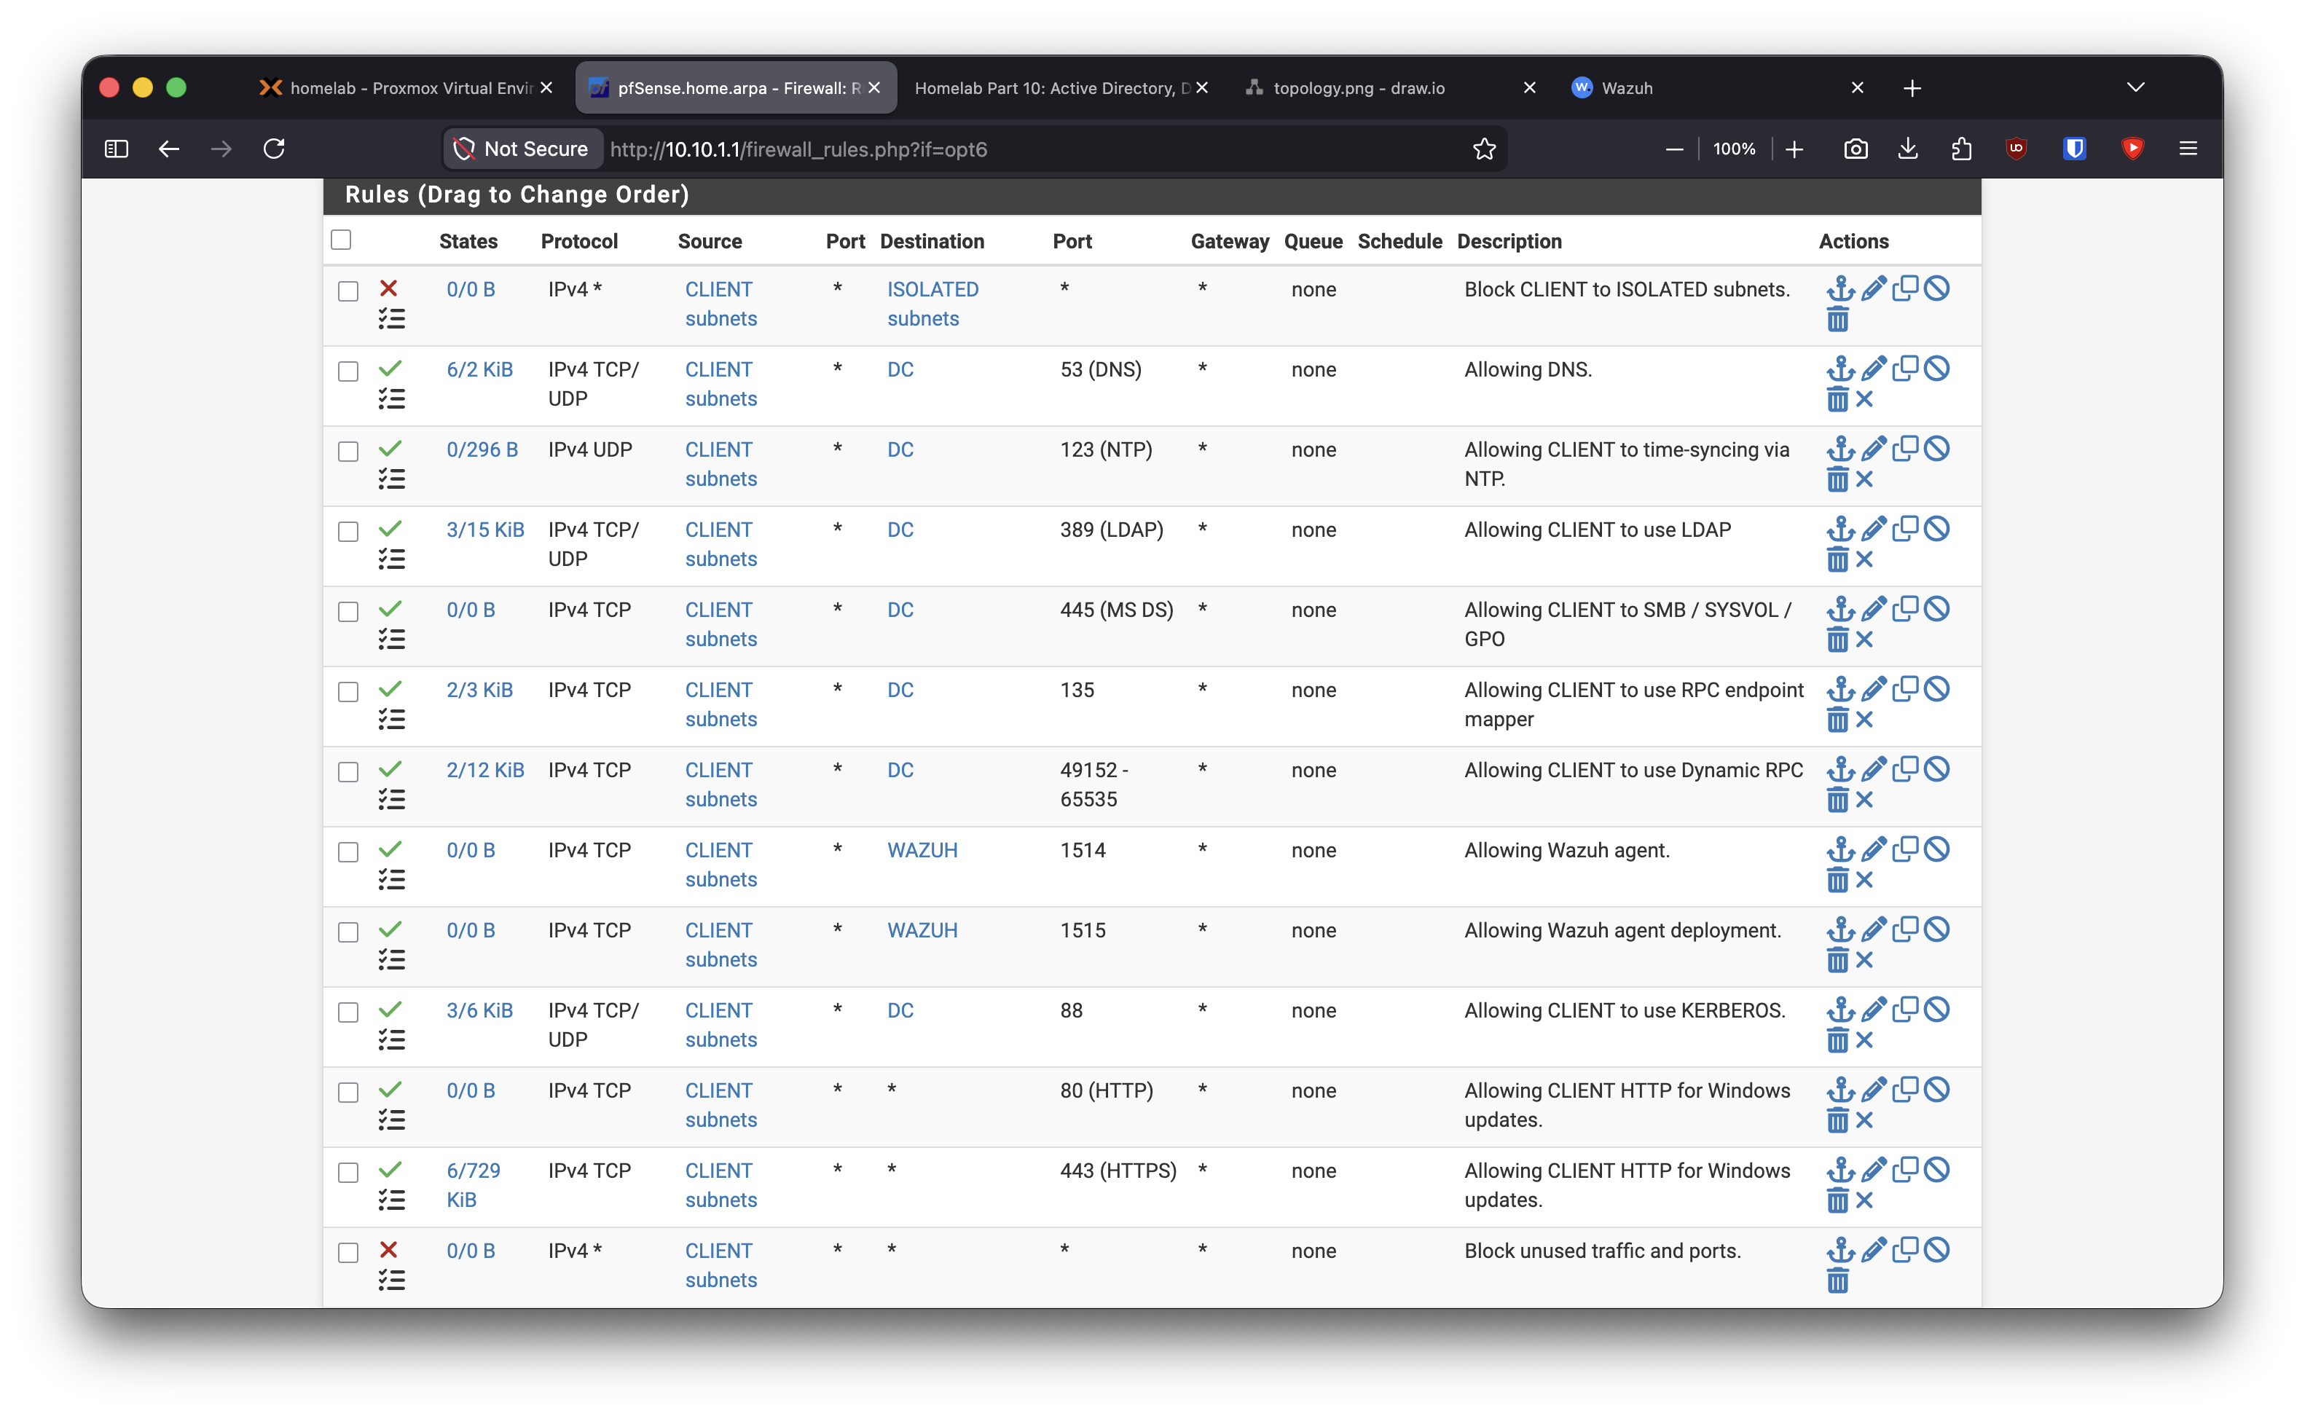The width and height of the screenshot is (2305, 1416).
Task: Click anchor icon on SMB / SYSVOL rule
Action: click(1840, 609)
